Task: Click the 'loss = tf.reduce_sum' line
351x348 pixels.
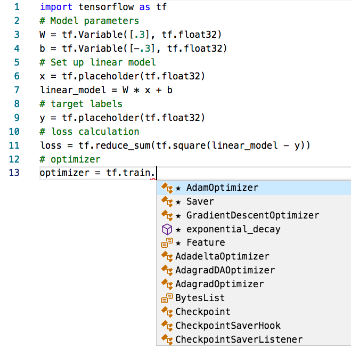Action: (x=175, y=145)
